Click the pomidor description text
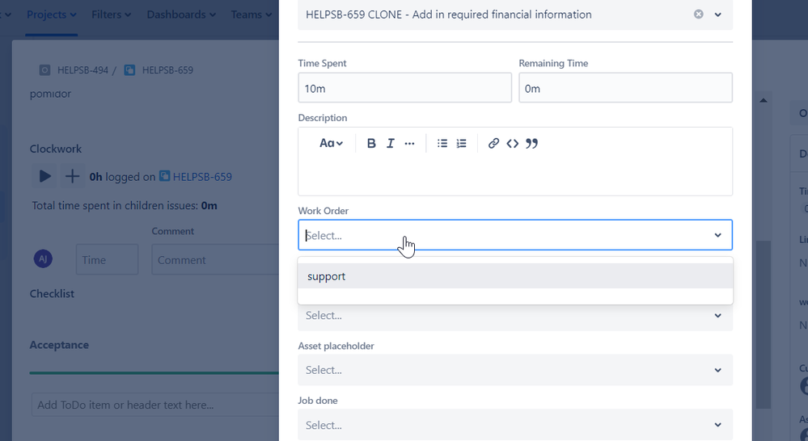 50,94
